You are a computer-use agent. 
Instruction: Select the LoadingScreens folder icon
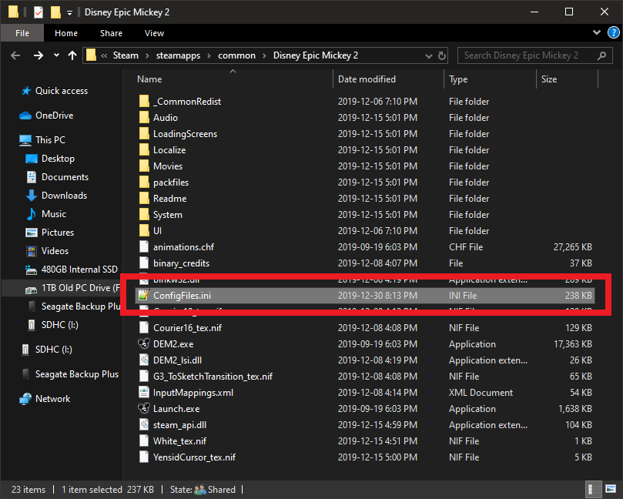pyautogui.click(x=144, y=133)
